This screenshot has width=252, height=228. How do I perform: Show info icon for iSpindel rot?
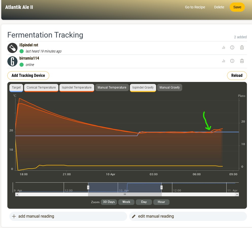pos(232,47)
